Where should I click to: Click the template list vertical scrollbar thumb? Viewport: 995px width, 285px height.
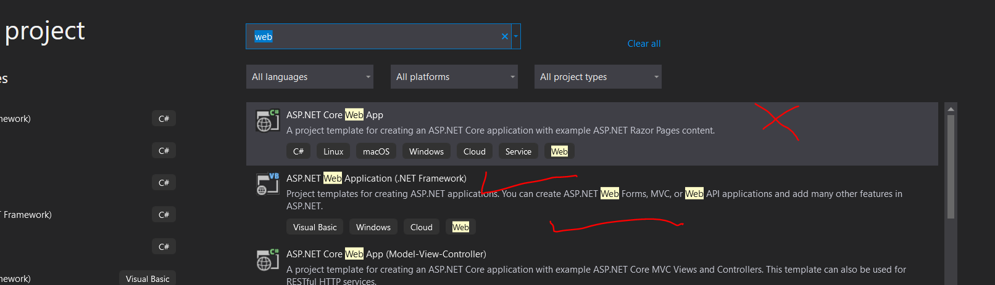(x=951, y=166)
